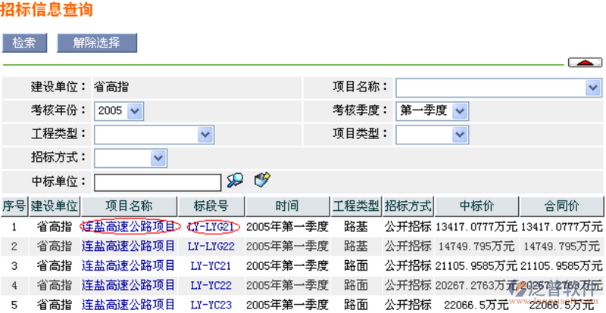
Task: Click the 标段号 column header
Action: pyautogui.click(x=211, y=206)
